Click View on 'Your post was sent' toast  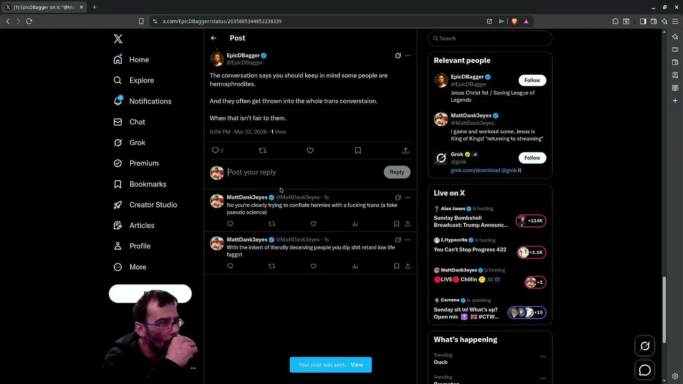pos(357,365)
